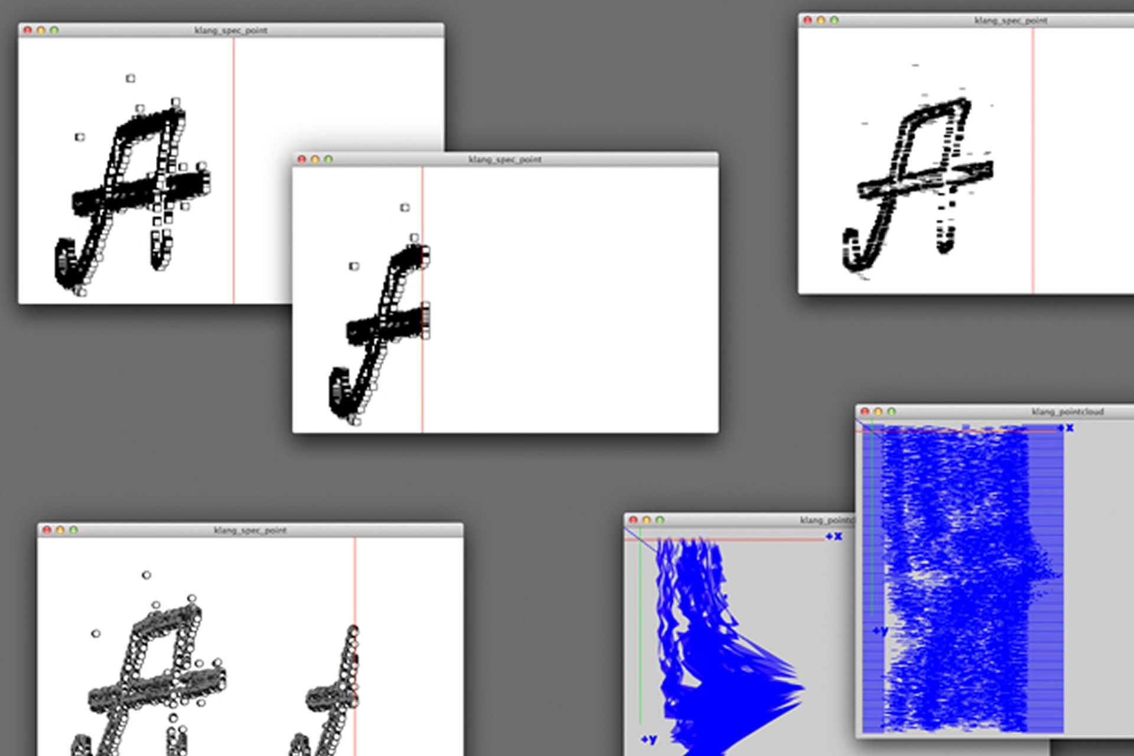Close the klang_pointcloud window with the dense blue block
The width and height of the screenshot is (1134, 756).
(x=865, y=412)
